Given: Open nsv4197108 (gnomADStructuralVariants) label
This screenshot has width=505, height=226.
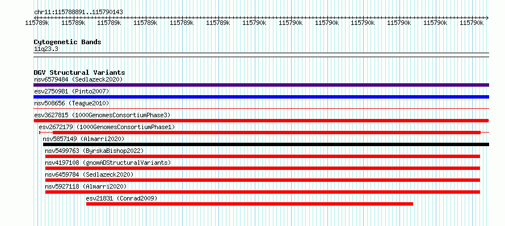Looking at the screenshot, I should point(108,163).
